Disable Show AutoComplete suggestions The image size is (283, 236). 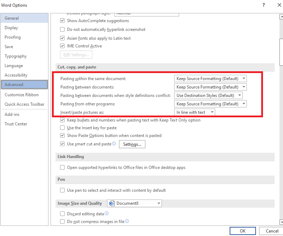[x=62, y=21]
